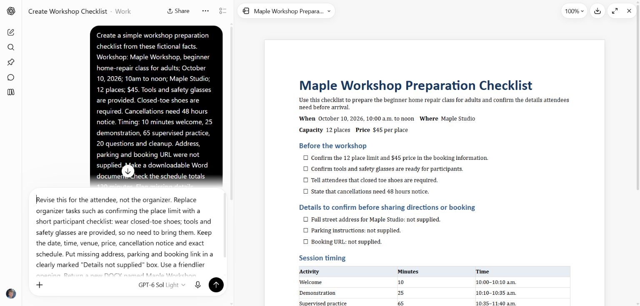640x306 pixels.
Task: Download the document using download icon
Action: [597, 11]
